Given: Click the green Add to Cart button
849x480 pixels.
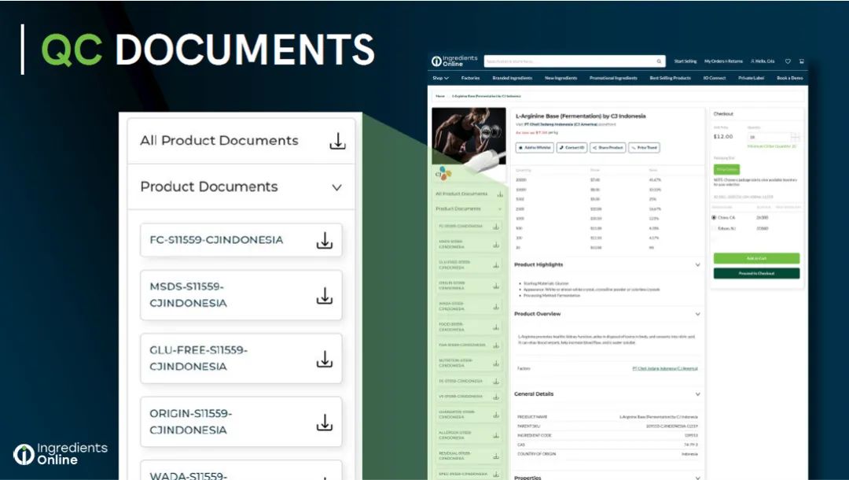Looking at the screenshot, I should click(x=756, y=258).
